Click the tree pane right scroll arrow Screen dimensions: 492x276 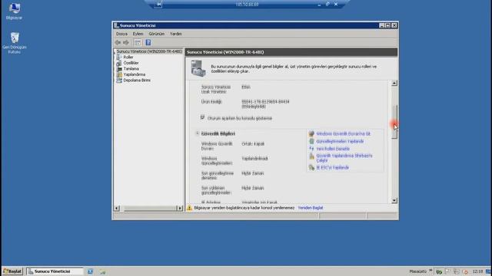[180, 208]
